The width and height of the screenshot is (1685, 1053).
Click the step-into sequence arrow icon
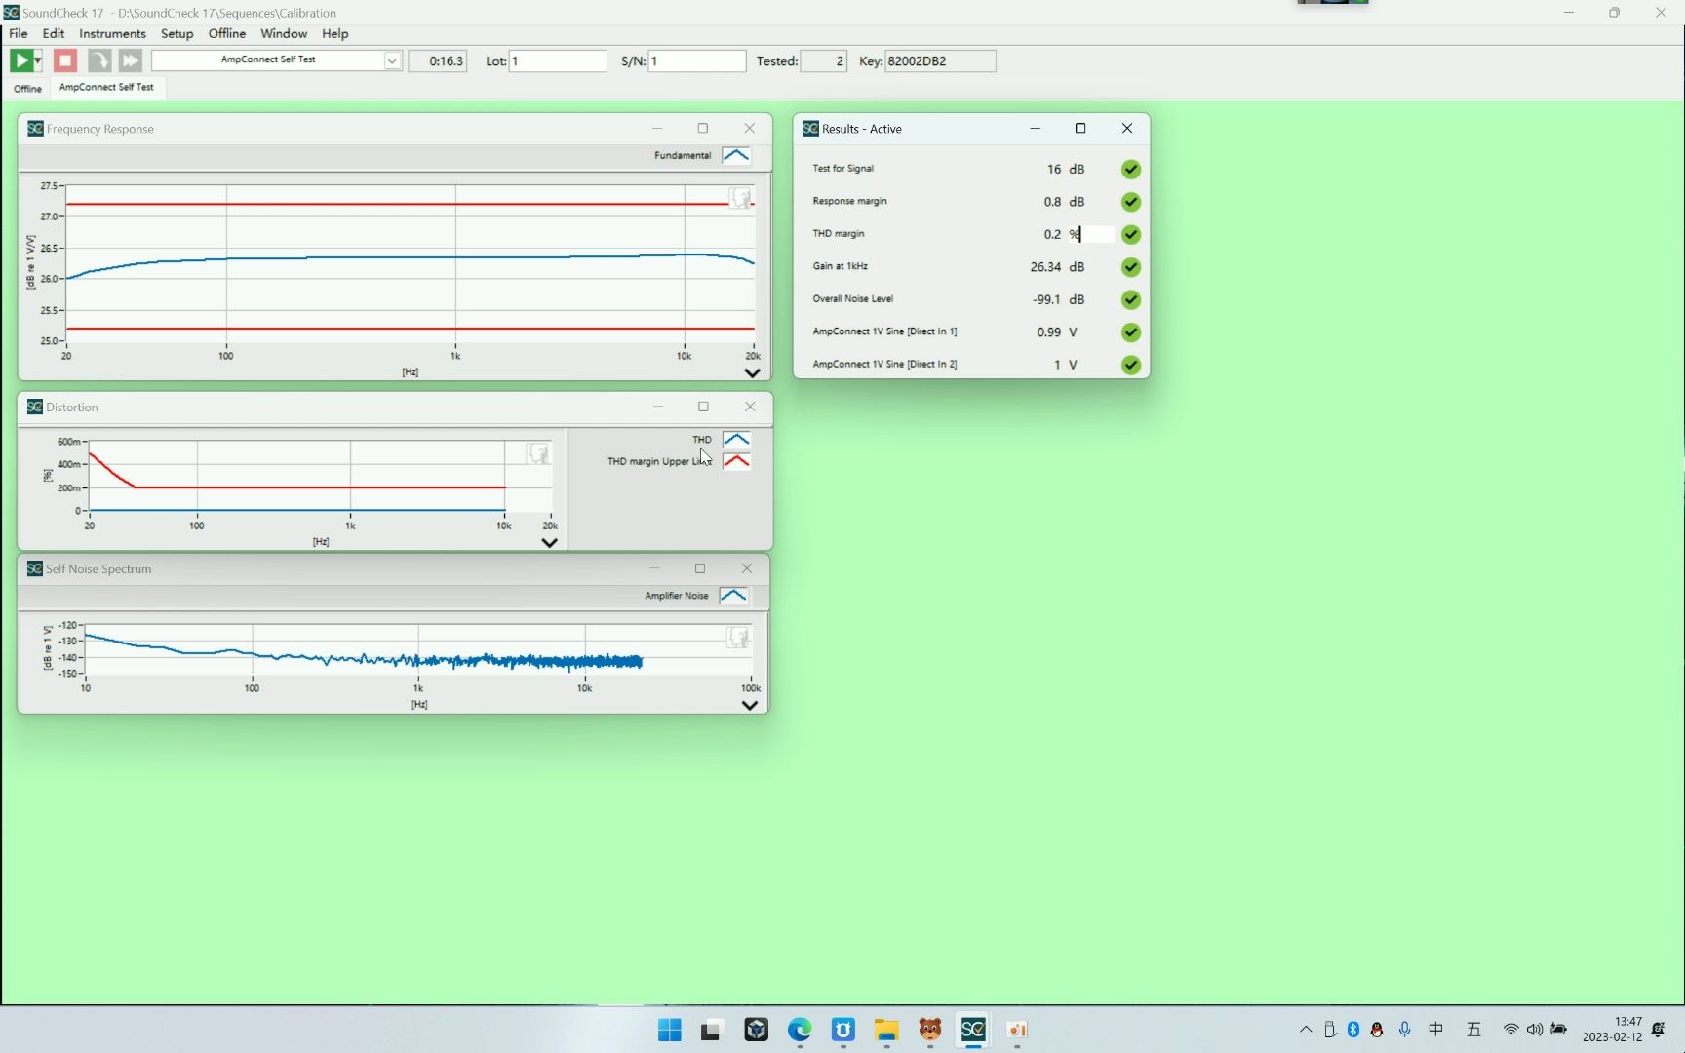[98, 60]
